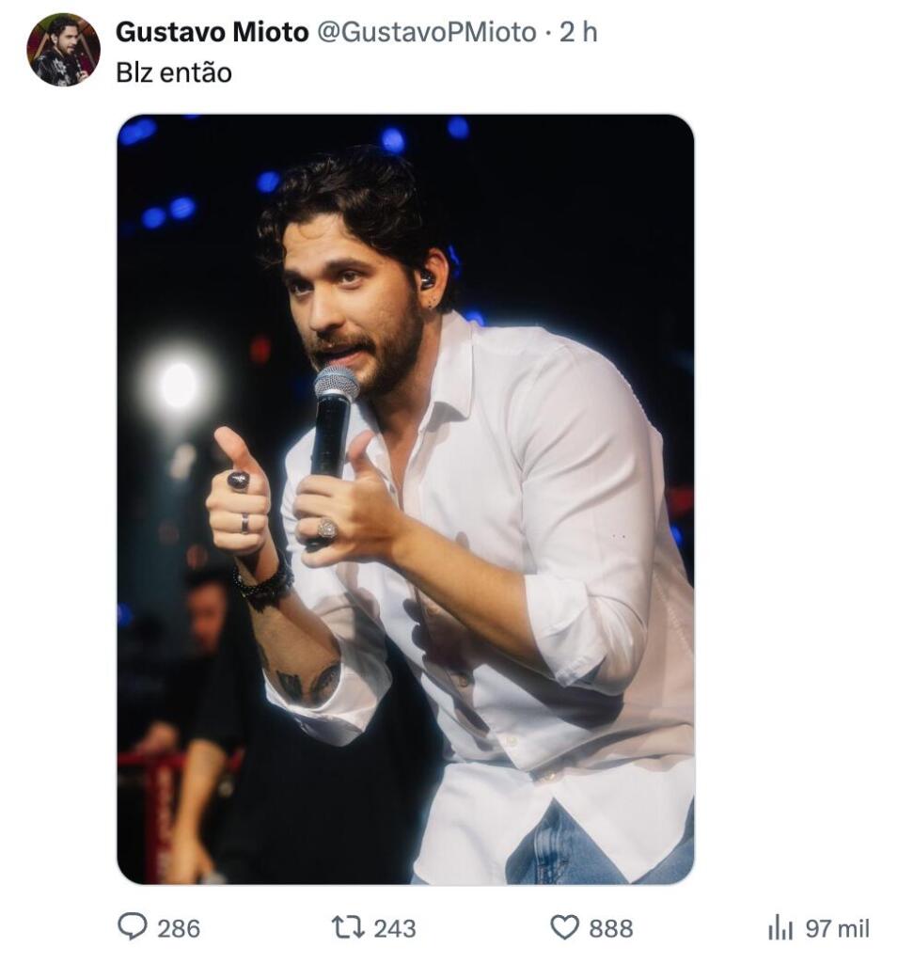The height and width of the screenshot is (963, 898).
Task: Click the microphone in the photo
Action: pyautogui.click(x=332, y=430)
